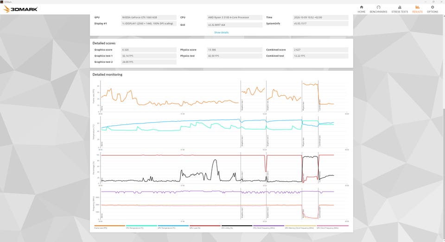Click the Show details link
The image size is (445, 242).
222,32
